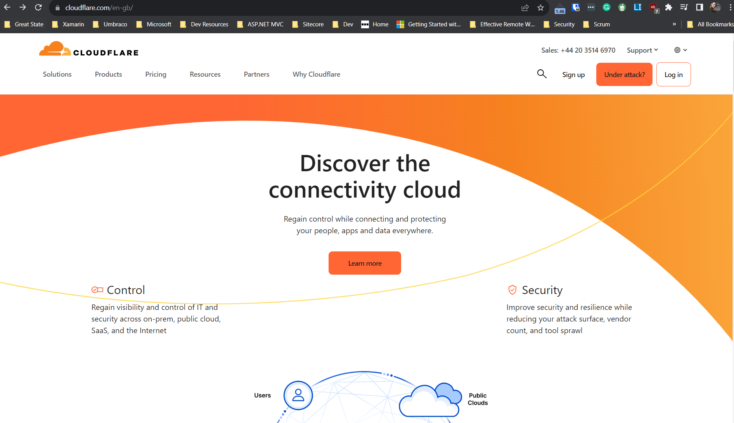This screenshot has width=734, height=423.
Task: Open the Products menu
Action: pyautogui.click(x=108, y=74)
